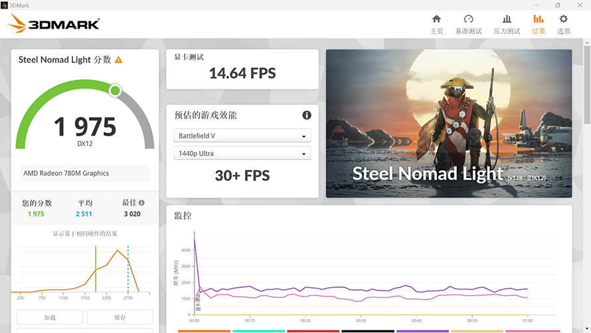This screenshot has width=591, height=333.
Task: Click the teal legend bar below chart
Action: (x=258, y=331)
